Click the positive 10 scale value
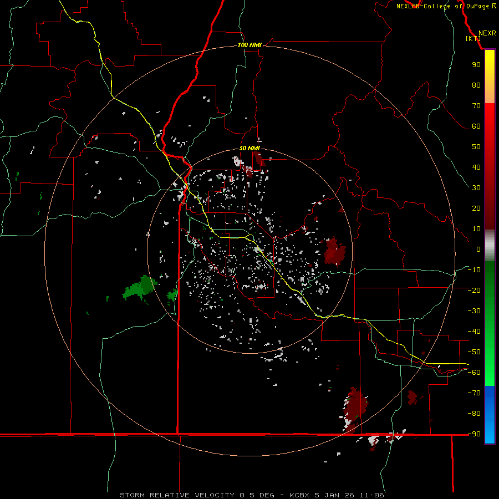Image resolution: width=499 pixels, height=499 pixels. click(476, 229)
